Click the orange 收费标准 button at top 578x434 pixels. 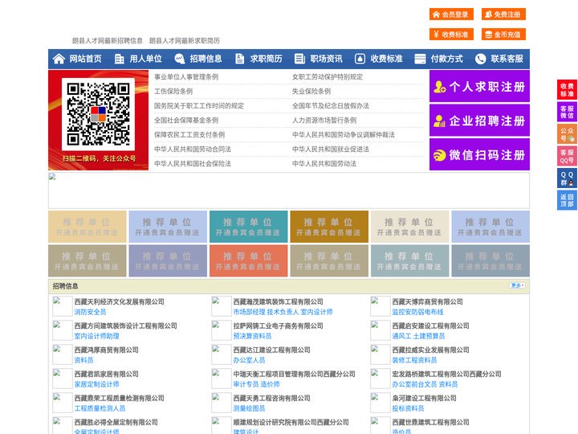451,35
